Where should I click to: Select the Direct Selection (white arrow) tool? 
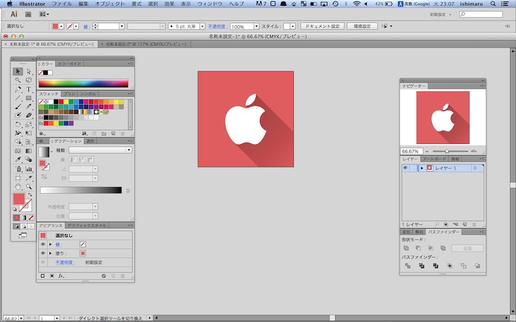29,71
